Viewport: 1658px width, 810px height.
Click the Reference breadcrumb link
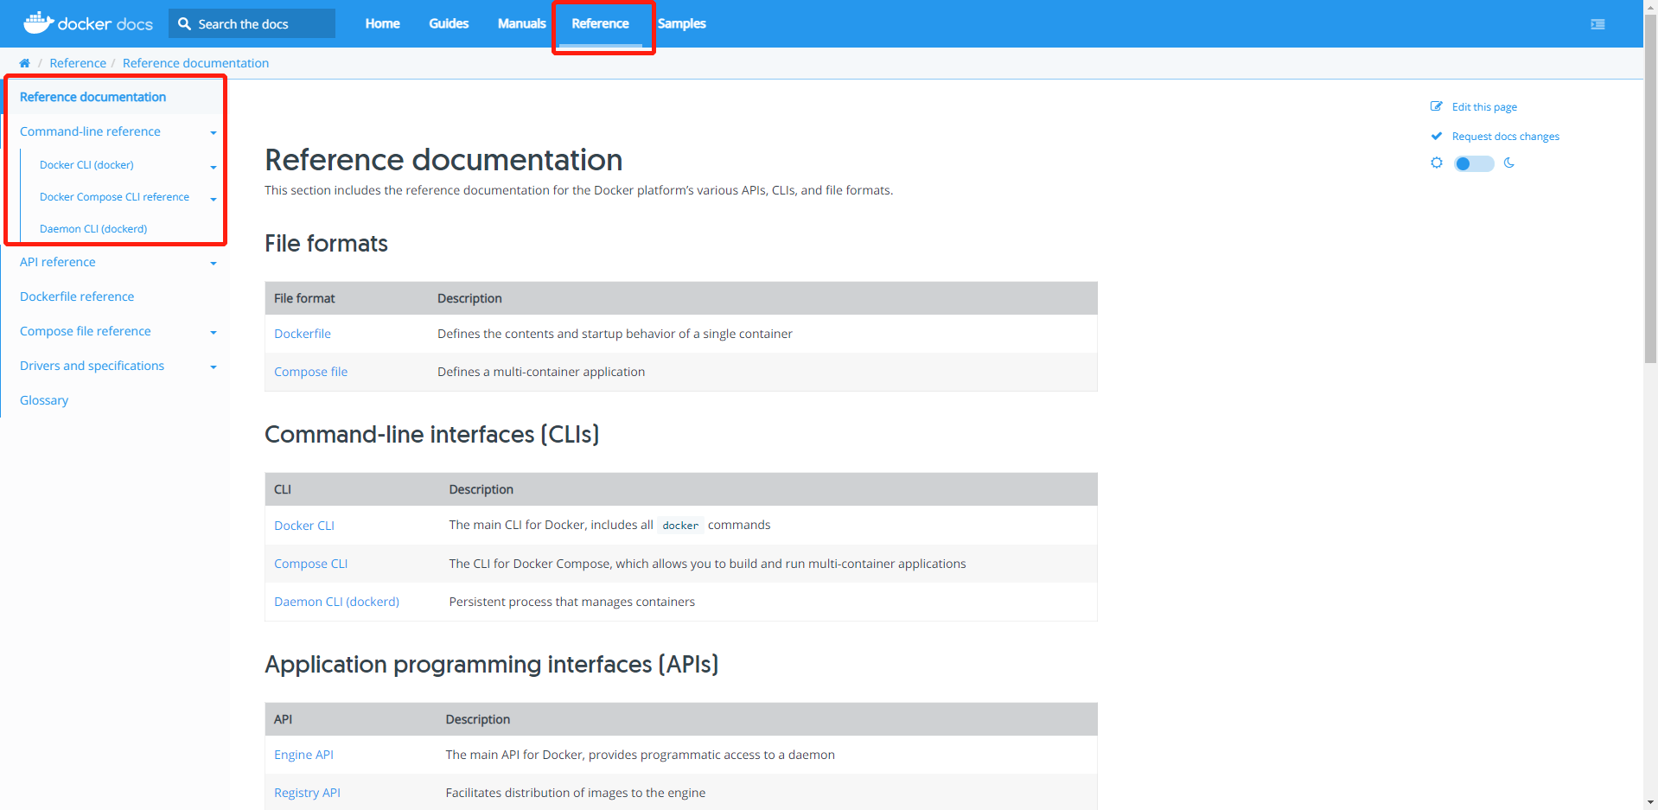click(x=78, y=63)
